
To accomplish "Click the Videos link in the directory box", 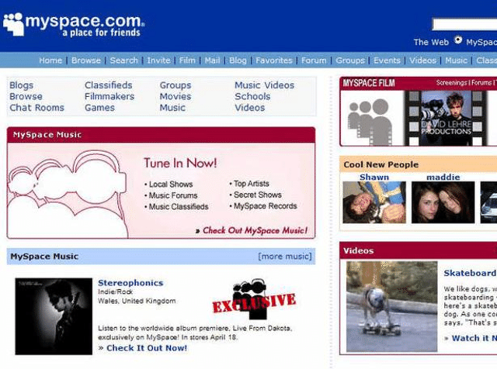I will pyautogui.click(x=249, y=108).
